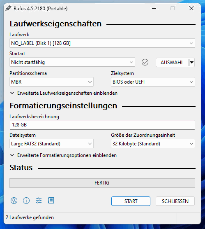Expand Erweiterte Formatierungsoptionen einblenden

tap(63, 155)
